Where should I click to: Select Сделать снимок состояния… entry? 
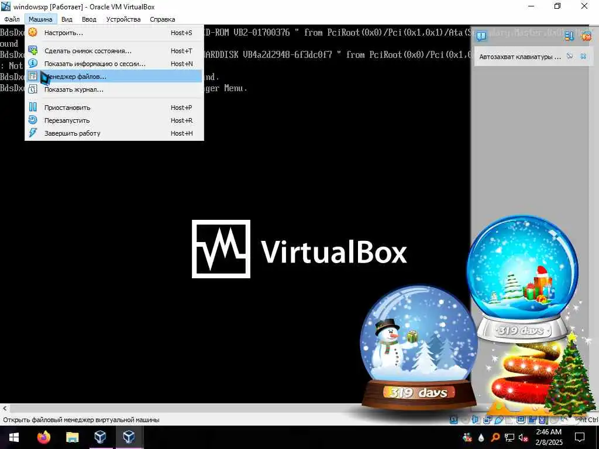tap(114, 51)
